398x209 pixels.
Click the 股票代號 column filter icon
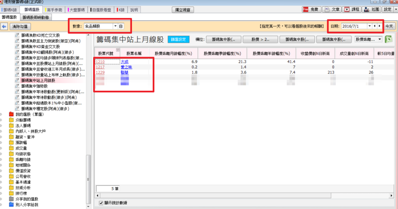[x=118, y=50]
